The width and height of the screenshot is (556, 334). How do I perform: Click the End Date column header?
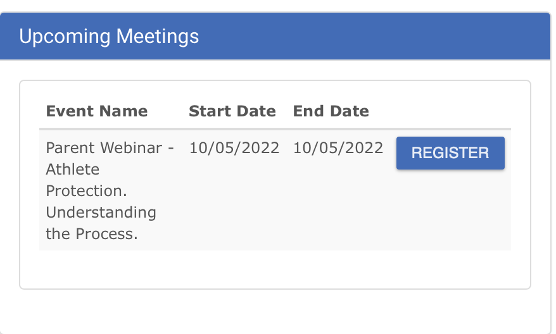pyautogui.click(x=331, y=111)
